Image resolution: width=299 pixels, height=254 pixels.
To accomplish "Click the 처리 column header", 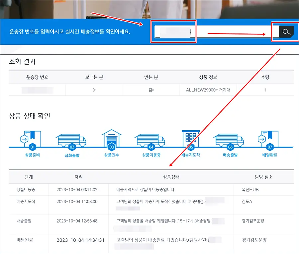I will point(78,177).
